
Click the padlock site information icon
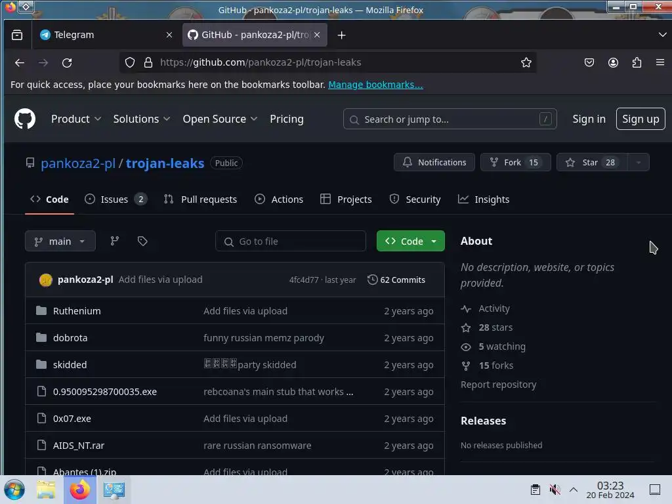click(x=148, y=62)
